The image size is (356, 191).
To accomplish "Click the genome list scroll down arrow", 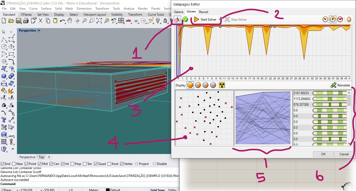I will click(349, 144).
